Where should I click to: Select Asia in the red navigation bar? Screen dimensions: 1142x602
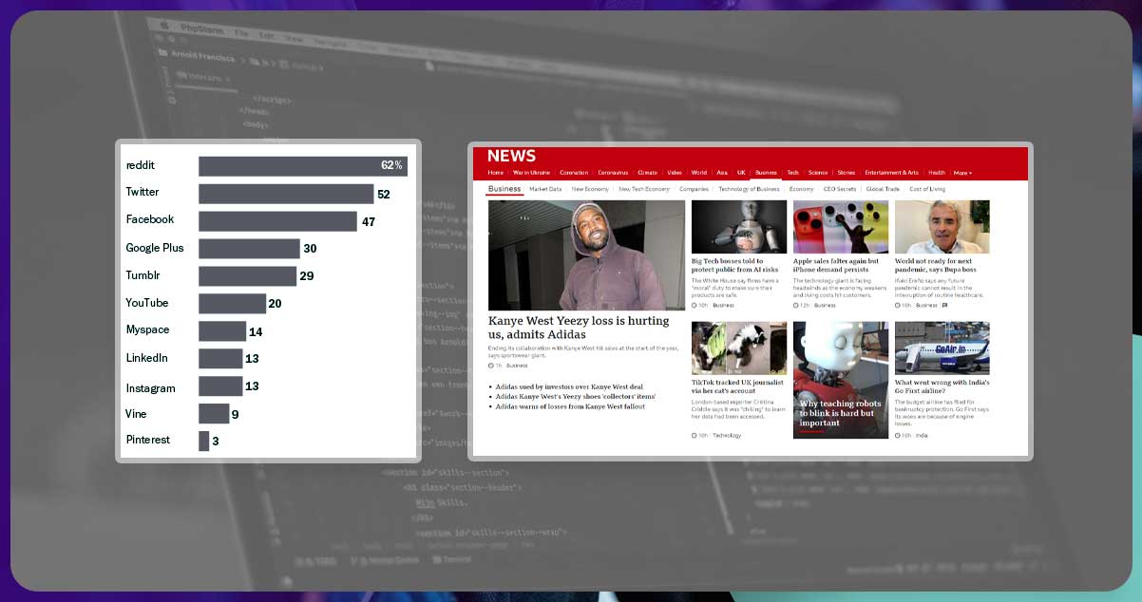tap(722, 173)
